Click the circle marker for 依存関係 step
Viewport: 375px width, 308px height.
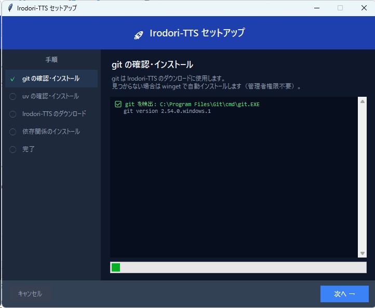(x=12, y=132)
